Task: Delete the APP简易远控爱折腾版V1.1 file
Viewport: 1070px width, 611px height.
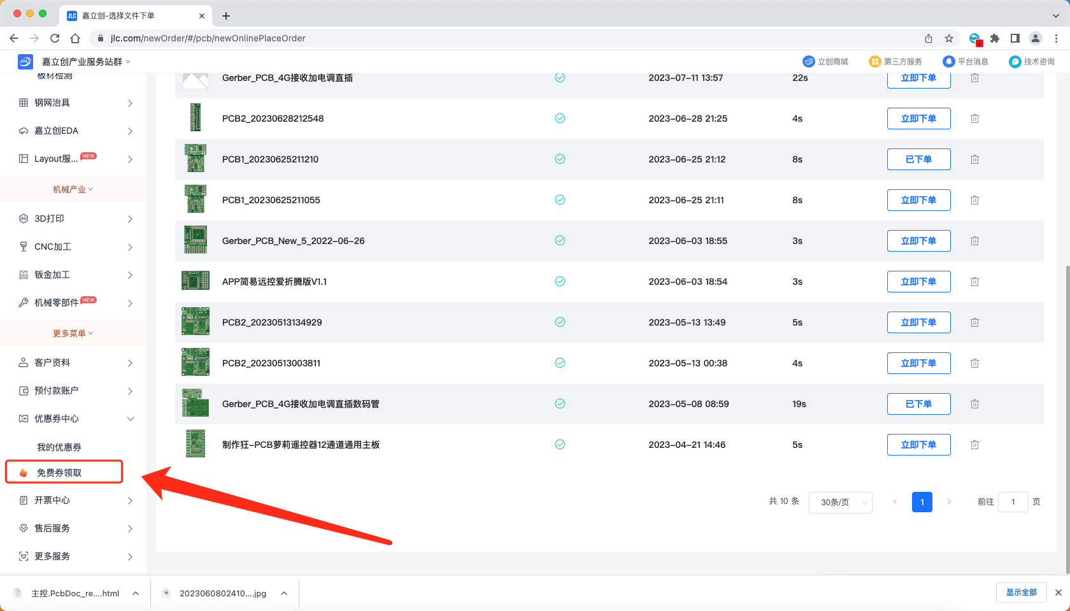Action: pyautogui.click(x=974, y=282)
